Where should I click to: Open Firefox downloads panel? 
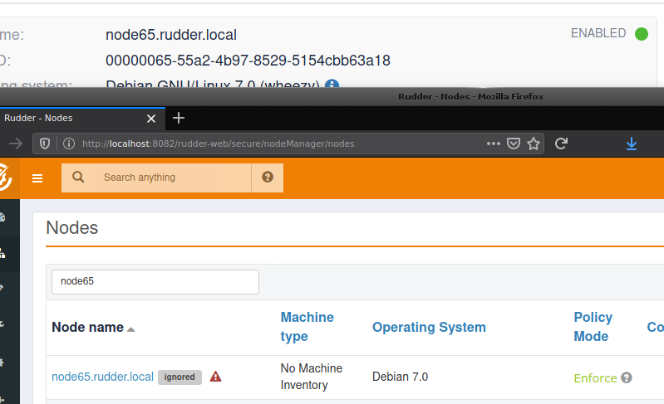click(632, 144)
